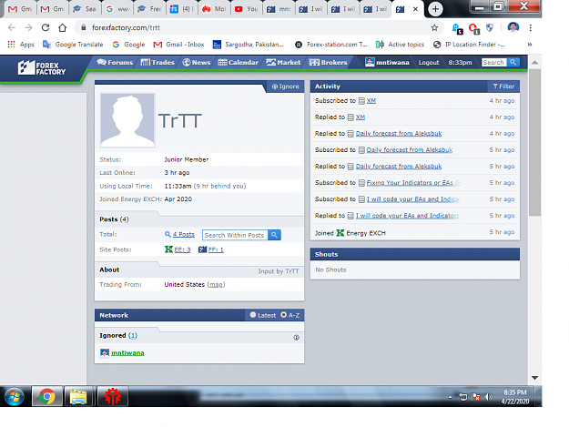Screen dimensions: 569x427
Task: Open the United States map link
Action: [216, 285]
